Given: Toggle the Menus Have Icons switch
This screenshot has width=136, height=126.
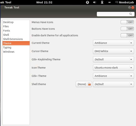Looking at the screenshot, I should coord(127,22).
